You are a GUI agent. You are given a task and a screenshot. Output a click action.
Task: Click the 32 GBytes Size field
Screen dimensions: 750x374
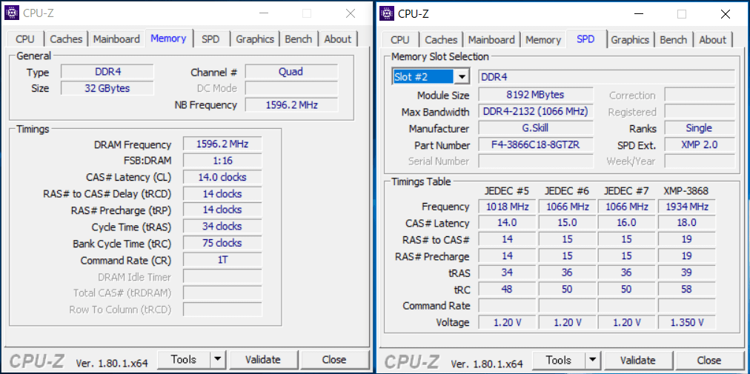click(107, 88)
